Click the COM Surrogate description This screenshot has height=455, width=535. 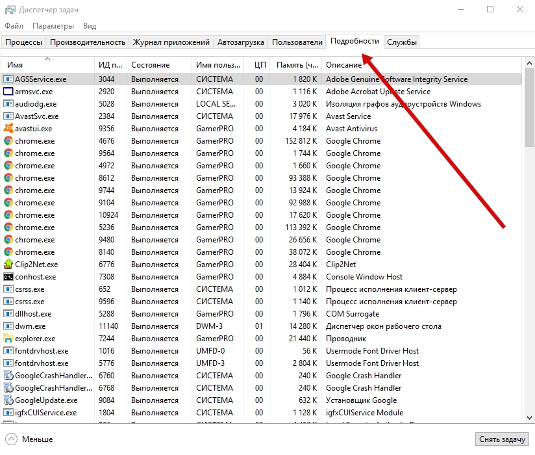click(353, 313)
